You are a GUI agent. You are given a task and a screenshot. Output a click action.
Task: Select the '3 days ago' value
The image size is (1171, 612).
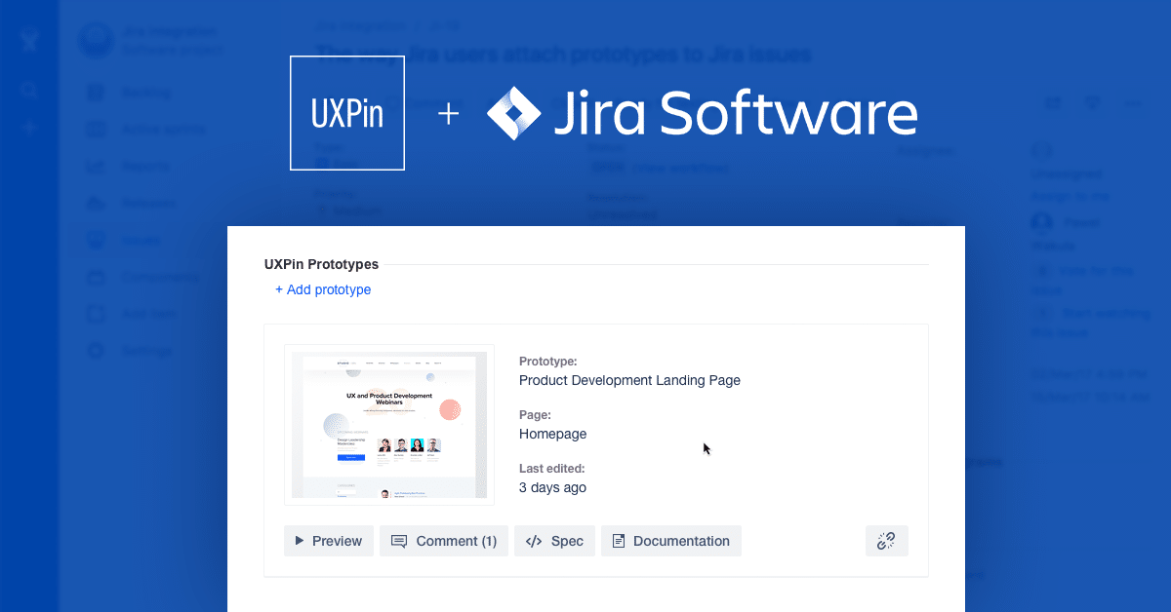click(553, 487)
